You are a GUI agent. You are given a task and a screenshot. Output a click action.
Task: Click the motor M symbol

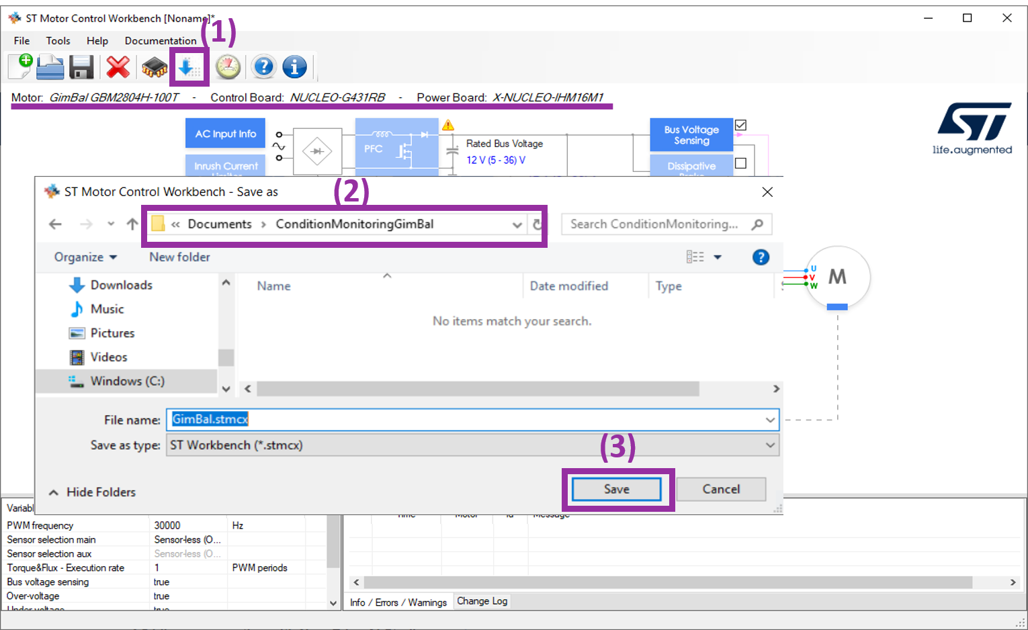[x=837, y=277]
